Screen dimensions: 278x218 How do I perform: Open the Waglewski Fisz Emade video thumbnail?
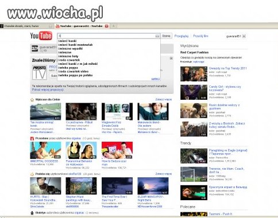coord(117,111)
